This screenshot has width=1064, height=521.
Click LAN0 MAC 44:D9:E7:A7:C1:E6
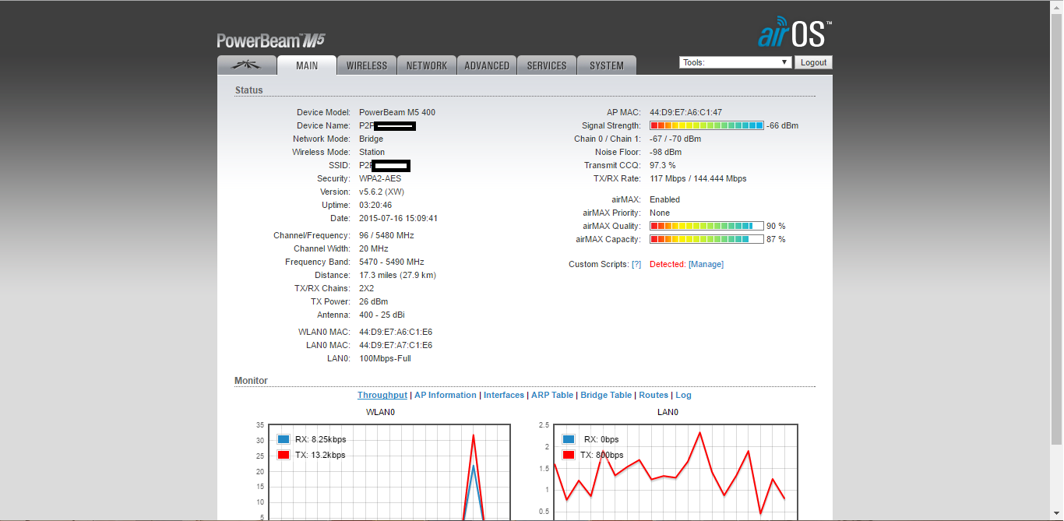396,345
